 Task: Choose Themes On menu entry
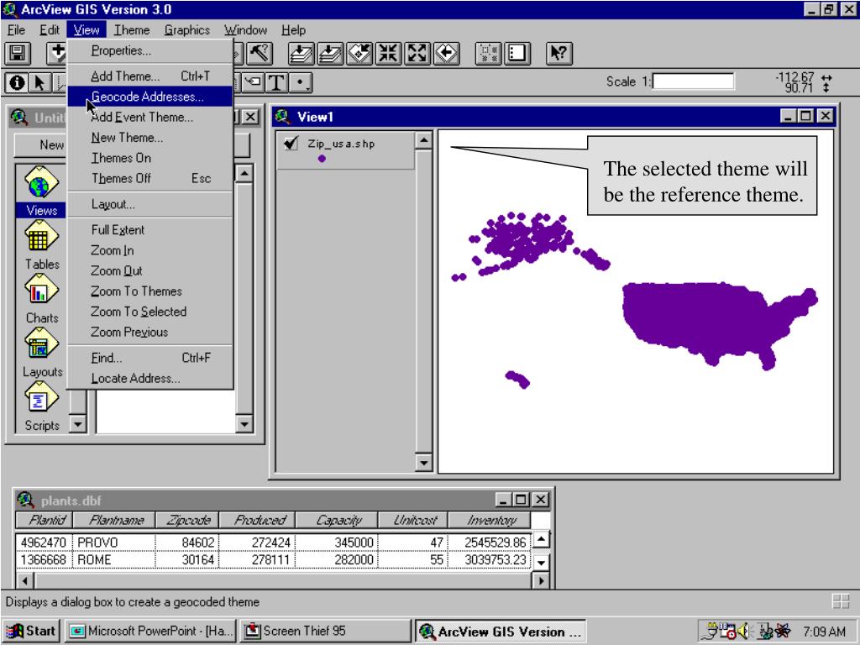pyautogui.click(x=149, y=158)
